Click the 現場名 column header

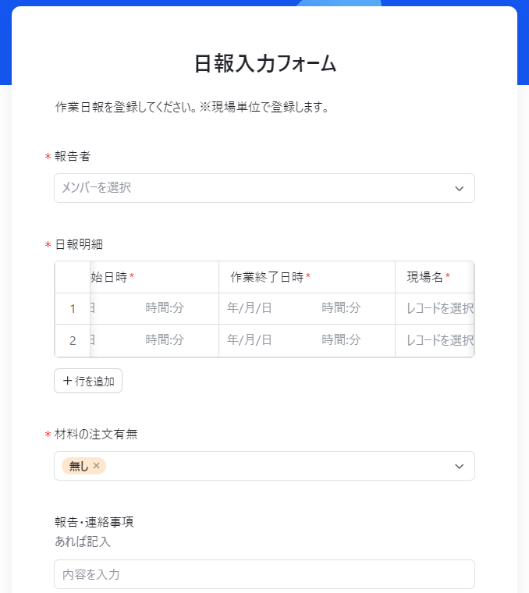[425, 277]
